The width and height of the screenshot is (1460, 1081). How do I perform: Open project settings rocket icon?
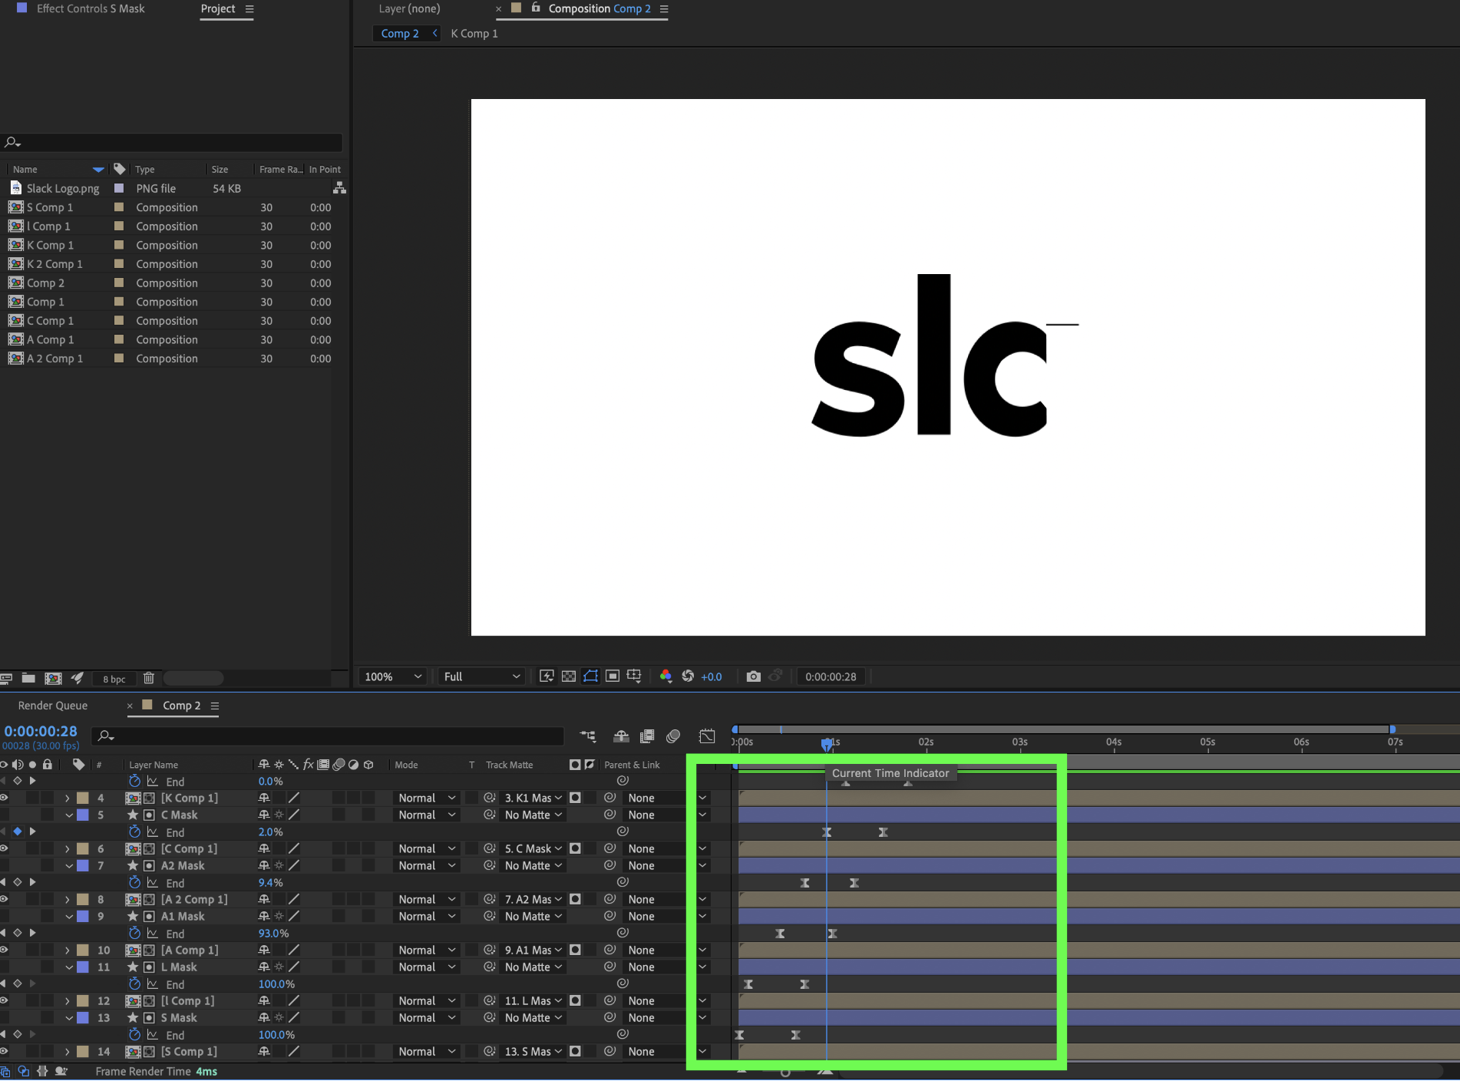(x=78, y=678)
